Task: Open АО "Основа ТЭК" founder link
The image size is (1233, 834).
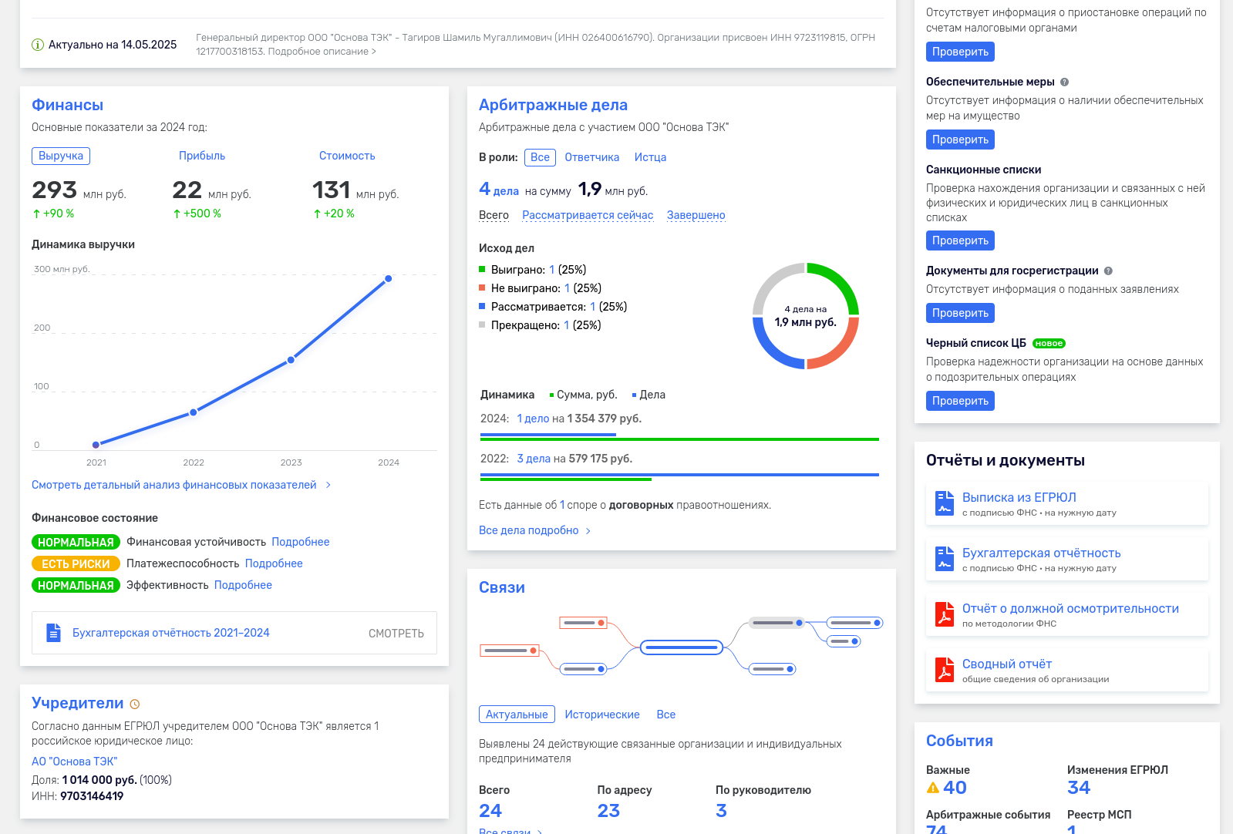Action: pos(74,762)
